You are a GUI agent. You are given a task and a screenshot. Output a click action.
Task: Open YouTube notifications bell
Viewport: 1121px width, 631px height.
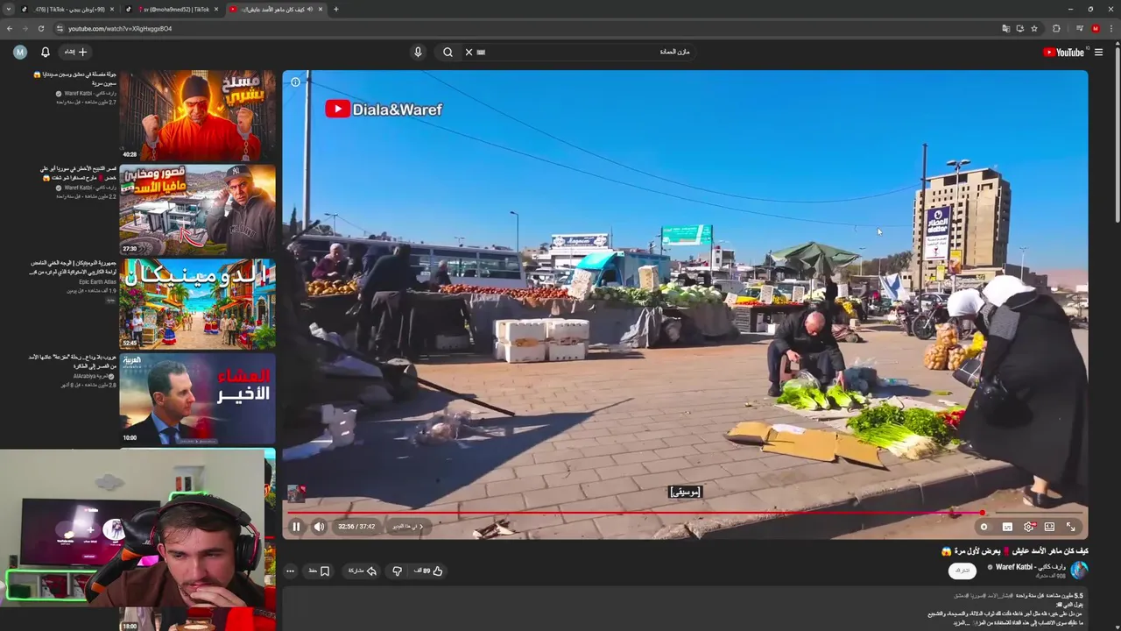pos(46,52)
